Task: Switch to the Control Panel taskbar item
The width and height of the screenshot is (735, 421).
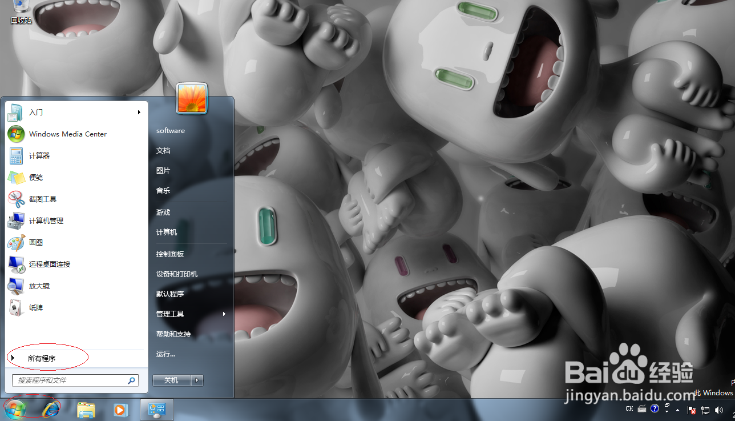Action: pos(156,410)
